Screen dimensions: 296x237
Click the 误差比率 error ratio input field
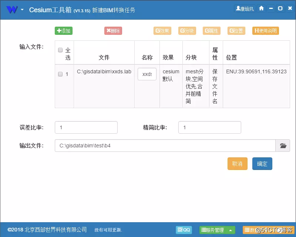86,127
